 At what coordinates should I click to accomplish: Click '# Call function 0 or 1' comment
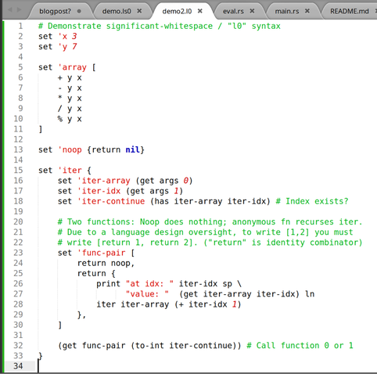click(x=300, y=346)
